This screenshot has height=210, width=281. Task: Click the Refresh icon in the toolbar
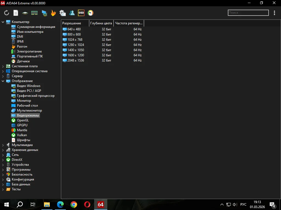(7, 13)
